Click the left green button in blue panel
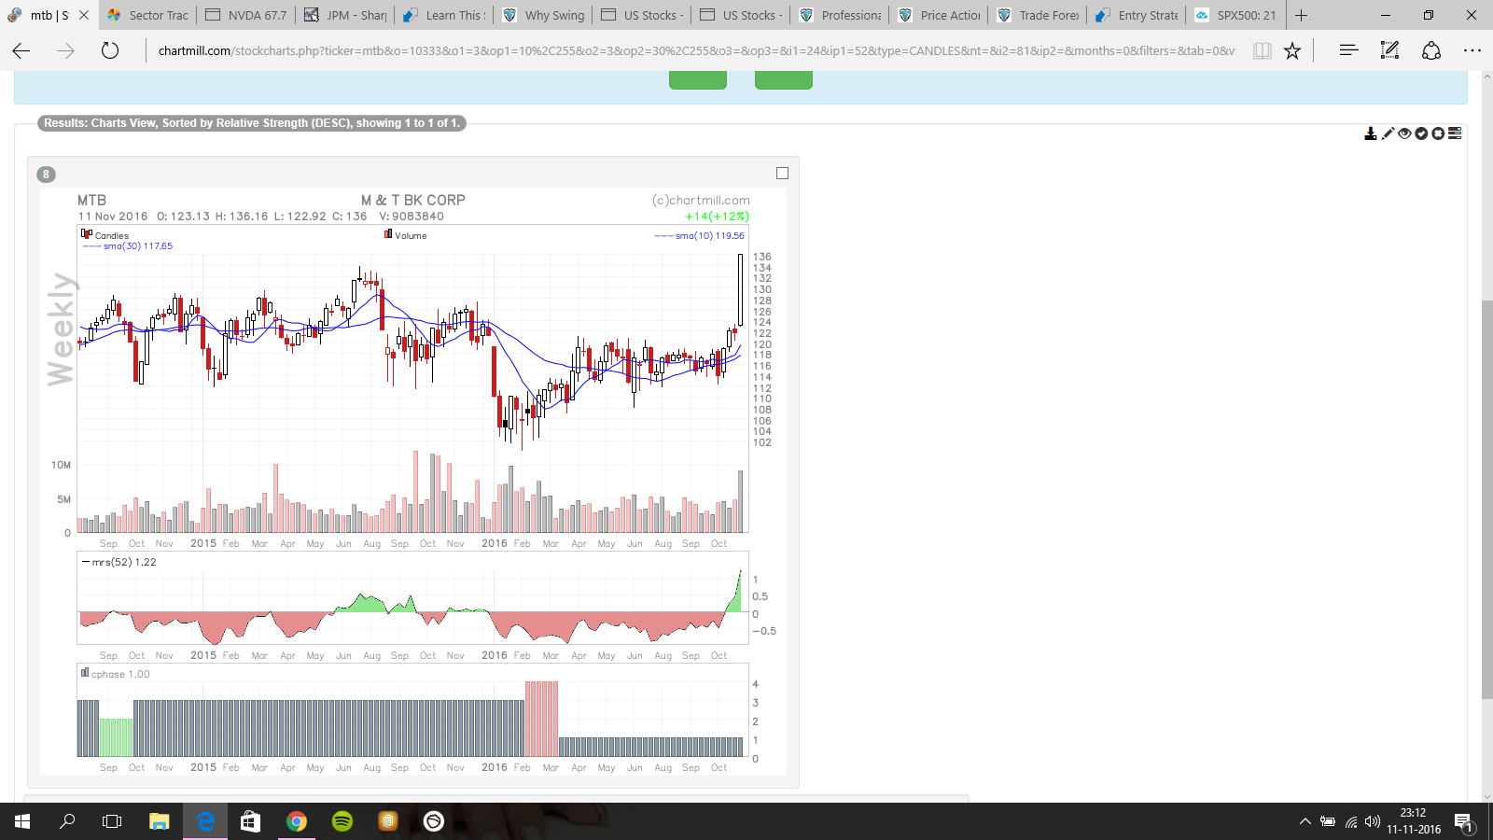This screenshot has height=840, width=1493. 698,80
